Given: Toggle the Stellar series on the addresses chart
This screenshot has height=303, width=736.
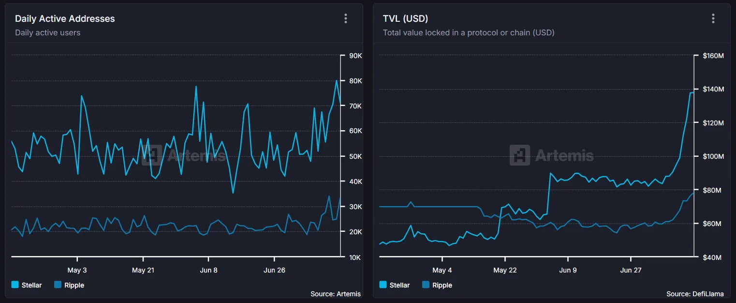Looking at the screenshot, I should pos(28,285).
